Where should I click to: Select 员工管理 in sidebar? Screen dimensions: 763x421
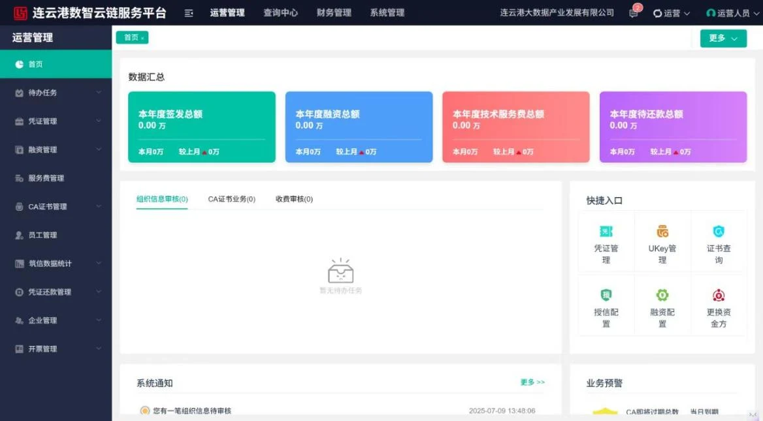56,235
